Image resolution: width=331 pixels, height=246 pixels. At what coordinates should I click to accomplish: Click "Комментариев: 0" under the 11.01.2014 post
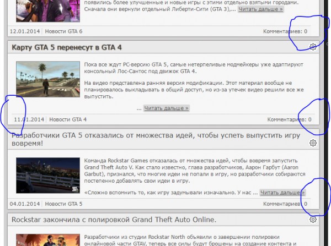click(x=290, y=119)
